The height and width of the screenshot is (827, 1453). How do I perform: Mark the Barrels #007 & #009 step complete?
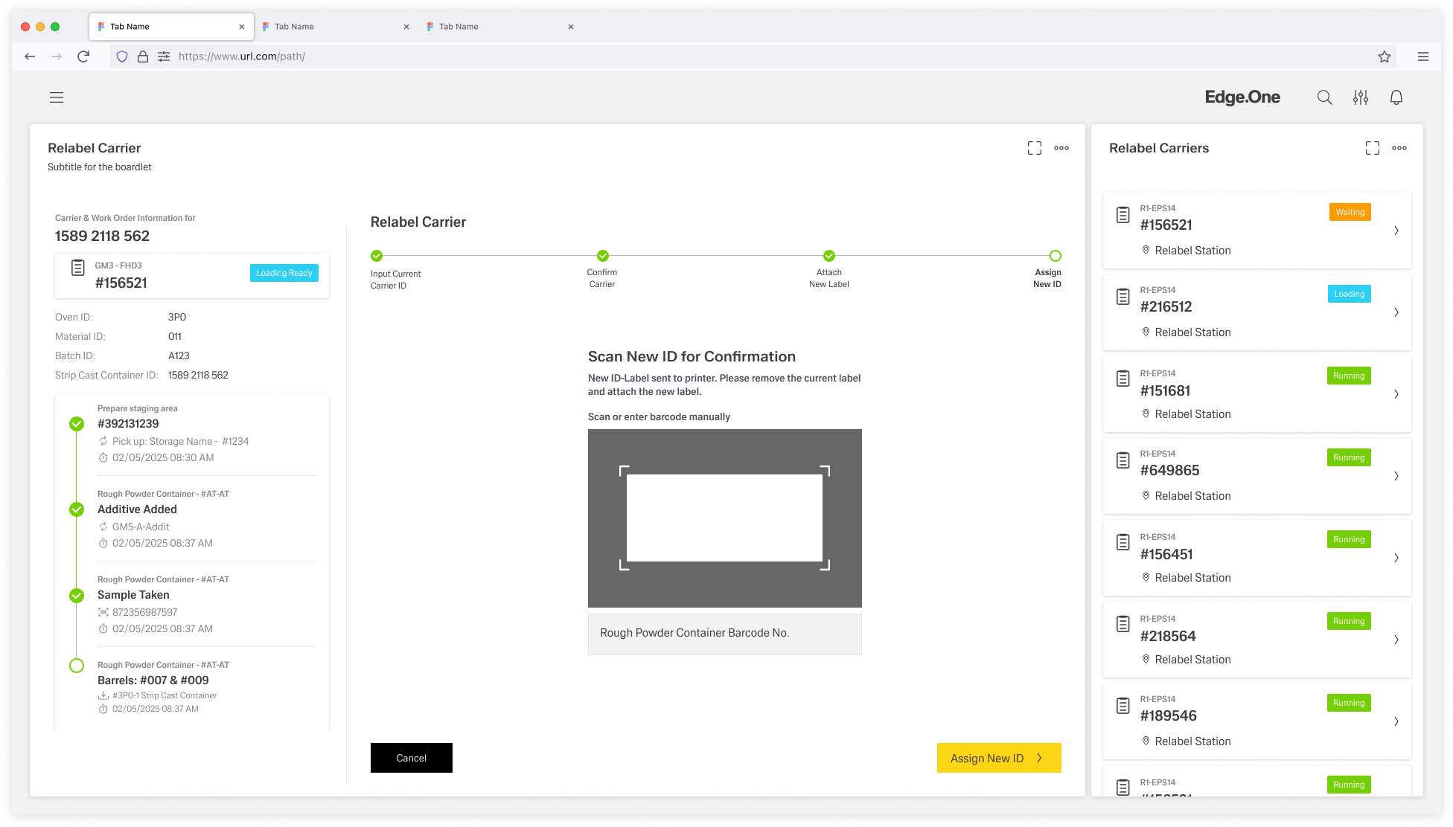76,666
